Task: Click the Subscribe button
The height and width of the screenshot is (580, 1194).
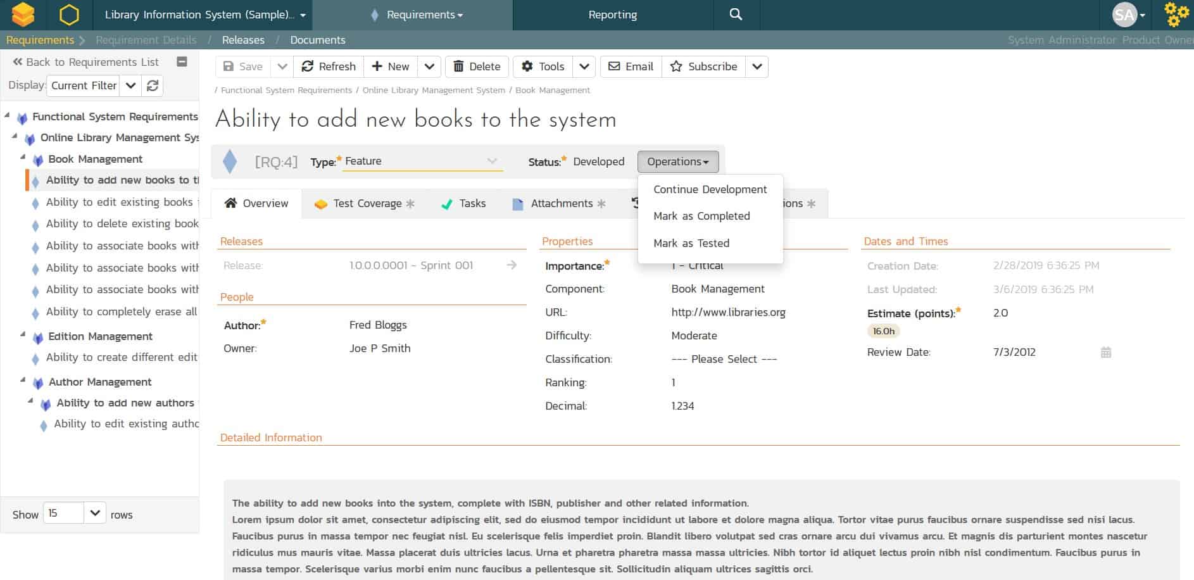Action: 703,66
